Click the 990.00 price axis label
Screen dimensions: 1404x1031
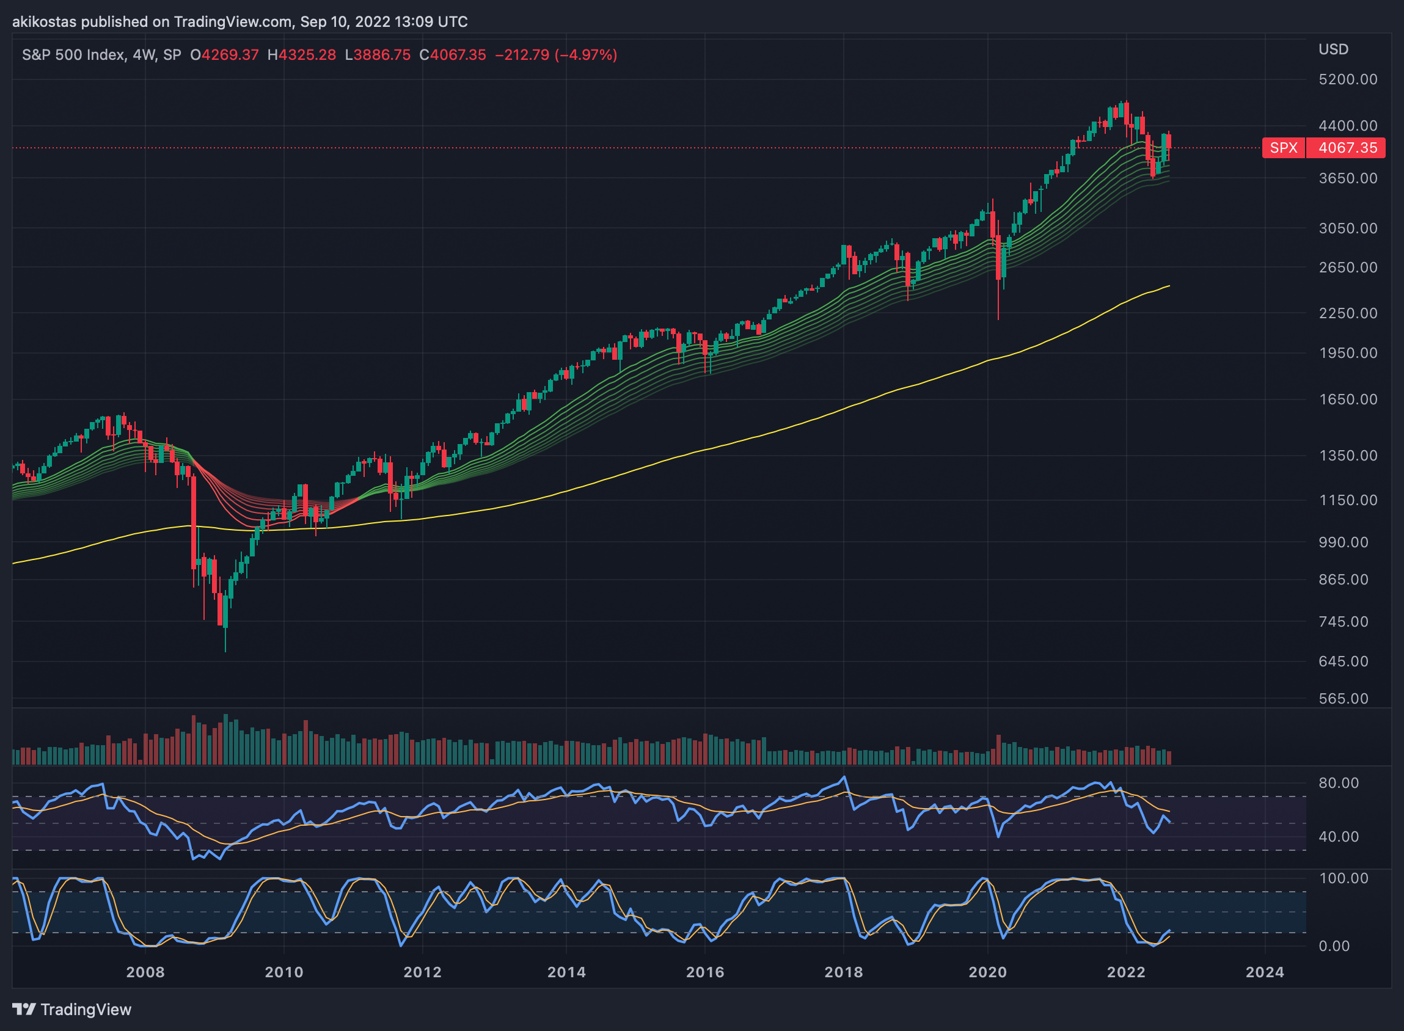[x=1344, y=542]
